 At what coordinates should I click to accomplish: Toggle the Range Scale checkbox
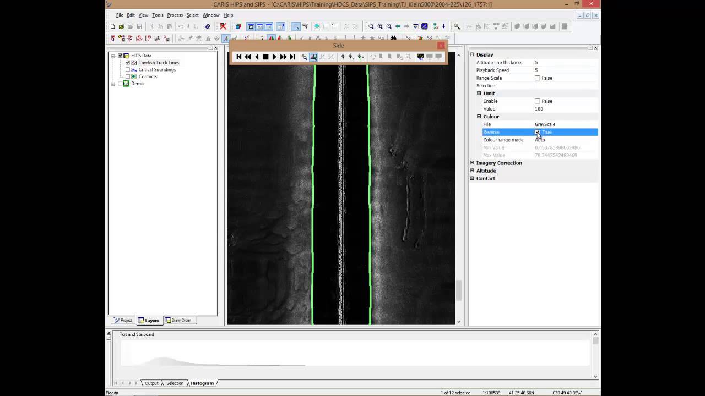(538, 78)
